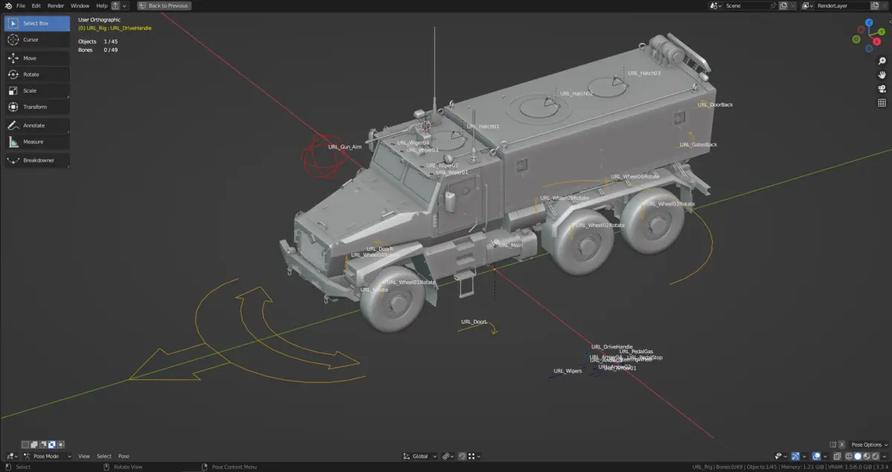Toggle X-Ray display mode
This screenshot has height=472, width=892.
(837, 456)
